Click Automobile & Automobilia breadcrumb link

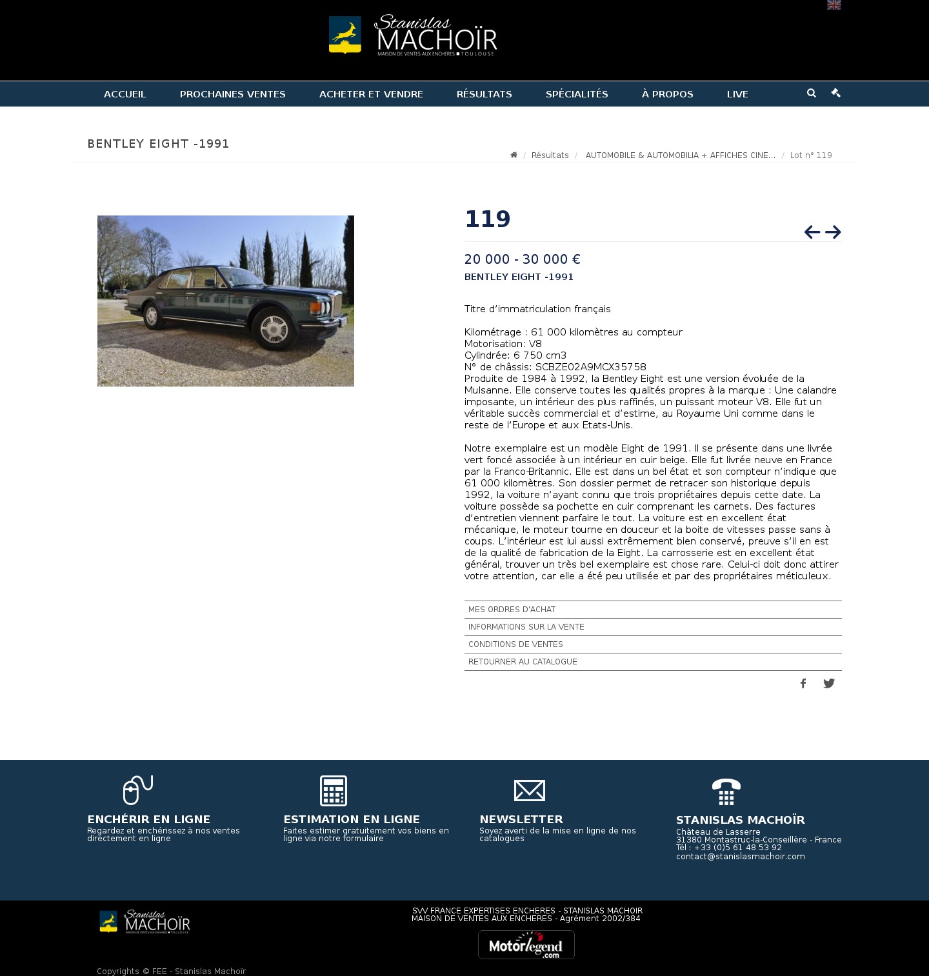[681, 155]
